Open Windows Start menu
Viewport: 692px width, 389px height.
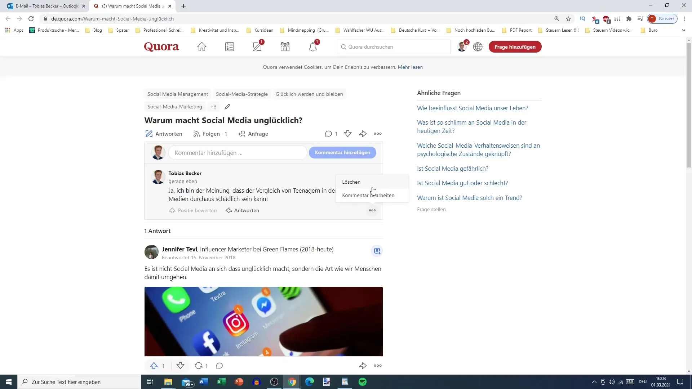[x=9, y=382]
